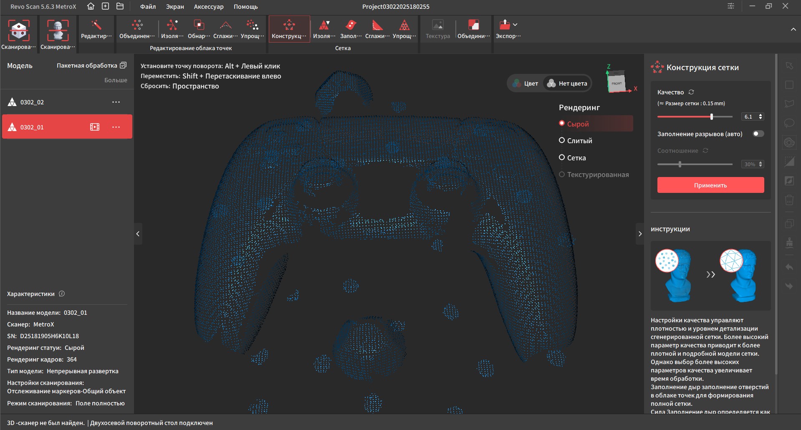Select the Сетка rendering option
The image size is (801, 430).
click(576, 158)
